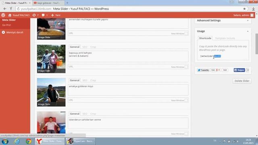
Task: Open the HyperCam taskbar button
Action: click(x=81, y=141)
